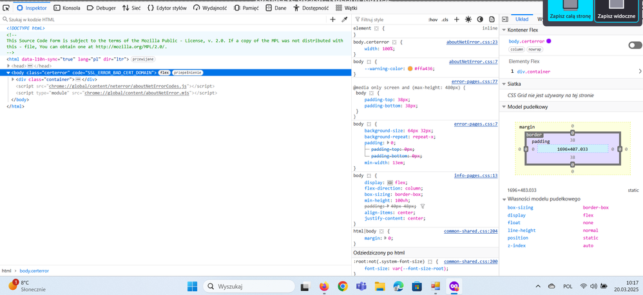
Task: Click the purple flex overlay color swatch
Action: pos(549,41)
